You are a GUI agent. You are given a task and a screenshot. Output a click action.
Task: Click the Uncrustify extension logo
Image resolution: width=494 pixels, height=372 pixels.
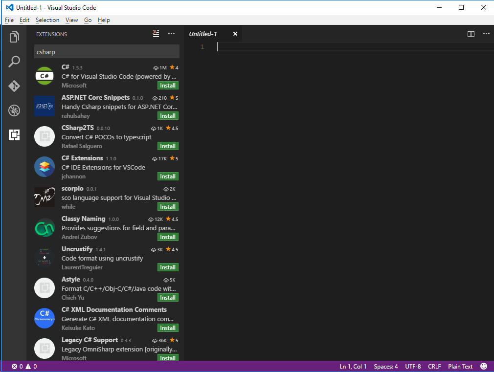tap(45, 258)
